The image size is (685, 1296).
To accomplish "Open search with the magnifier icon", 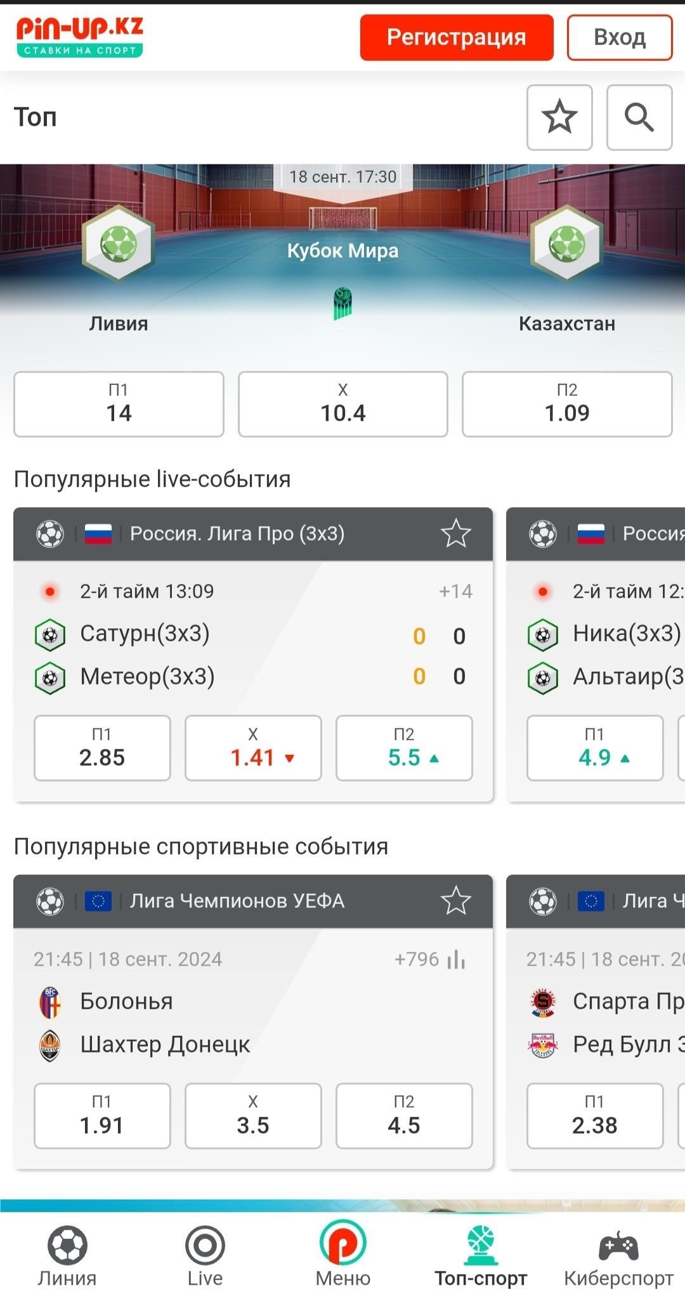I will (639, 117).
